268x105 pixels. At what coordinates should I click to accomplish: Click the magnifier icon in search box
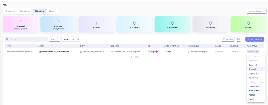(x=7, y=39)
